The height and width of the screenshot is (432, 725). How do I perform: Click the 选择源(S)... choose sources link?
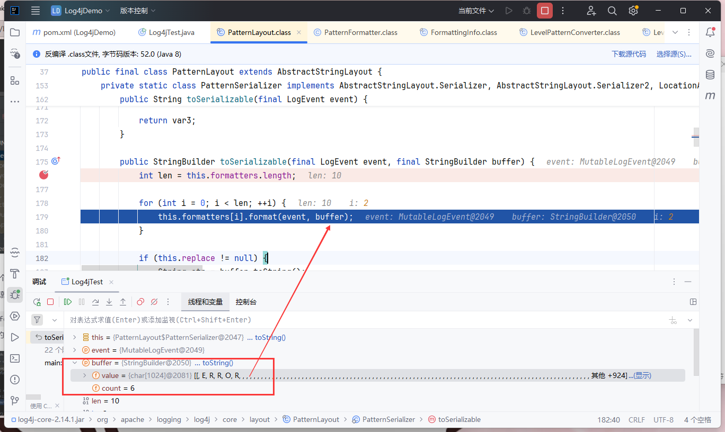(674, 54)
